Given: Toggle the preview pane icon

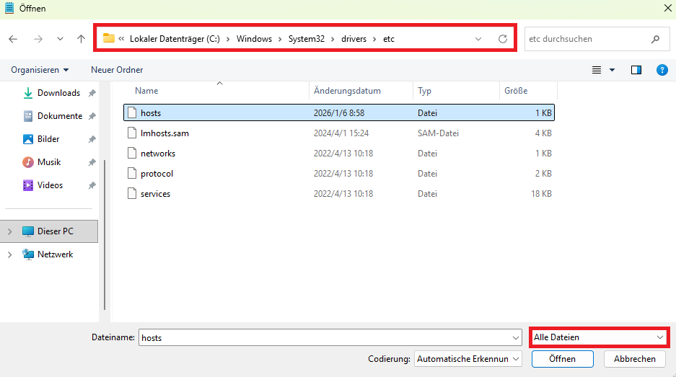Looking at the screenshot, I should [636, 70].
